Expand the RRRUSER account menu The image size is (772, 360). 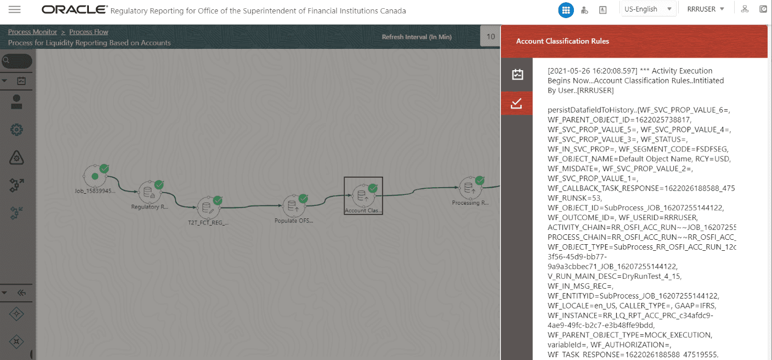point(706,9)
